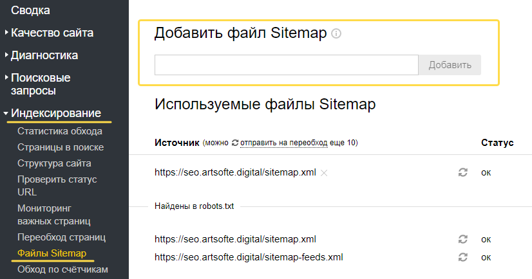Open Статистика обхода in sidebar
The width and height of the screenshot is (532, 279).
[x=60, y=132]
